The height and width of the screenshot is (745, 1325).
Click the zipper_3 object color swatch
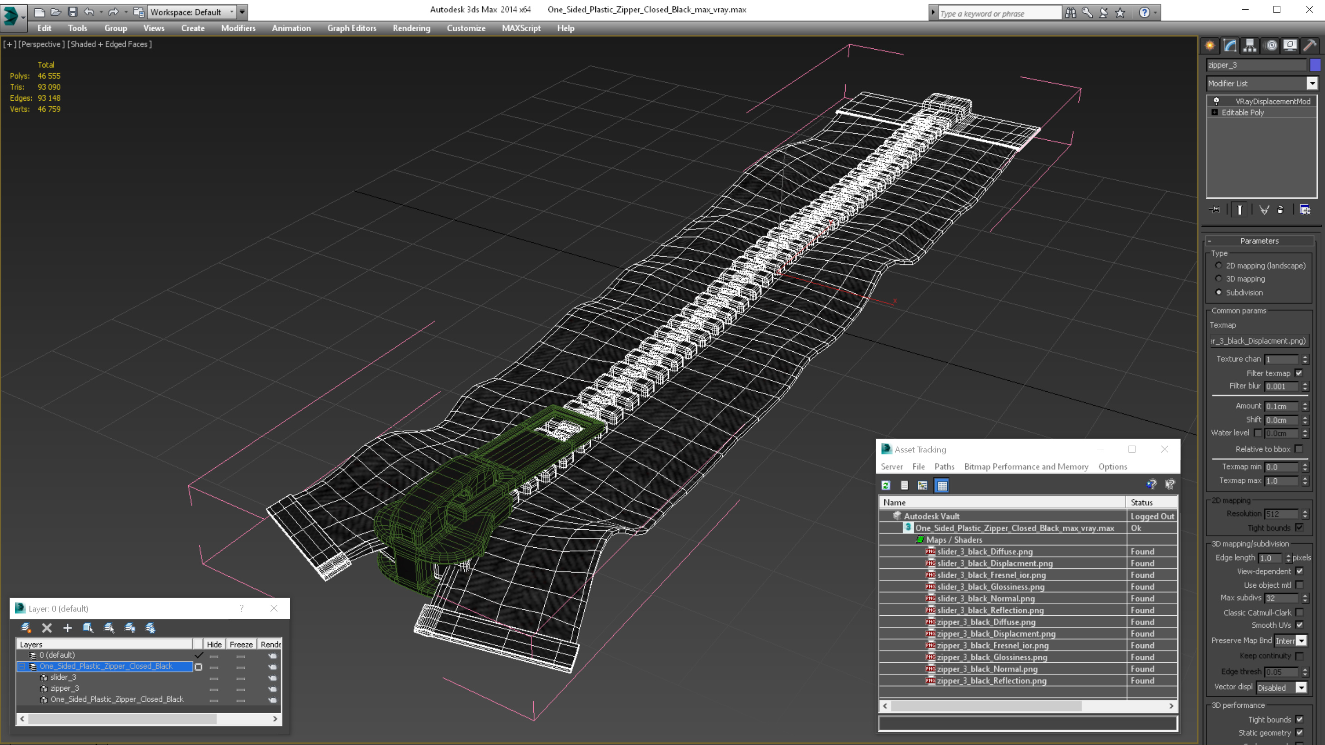pyautogui.click(x=1315, y=65)
